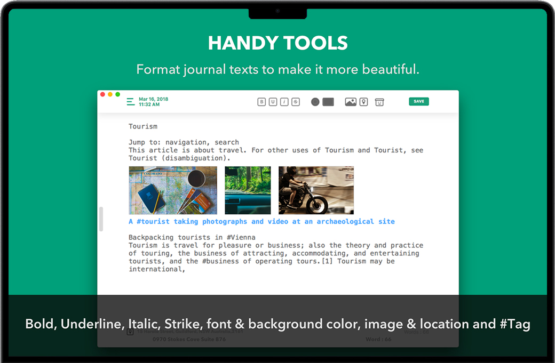Click the Tourism title line
The image size is (555, 363).
coord(142,126)
